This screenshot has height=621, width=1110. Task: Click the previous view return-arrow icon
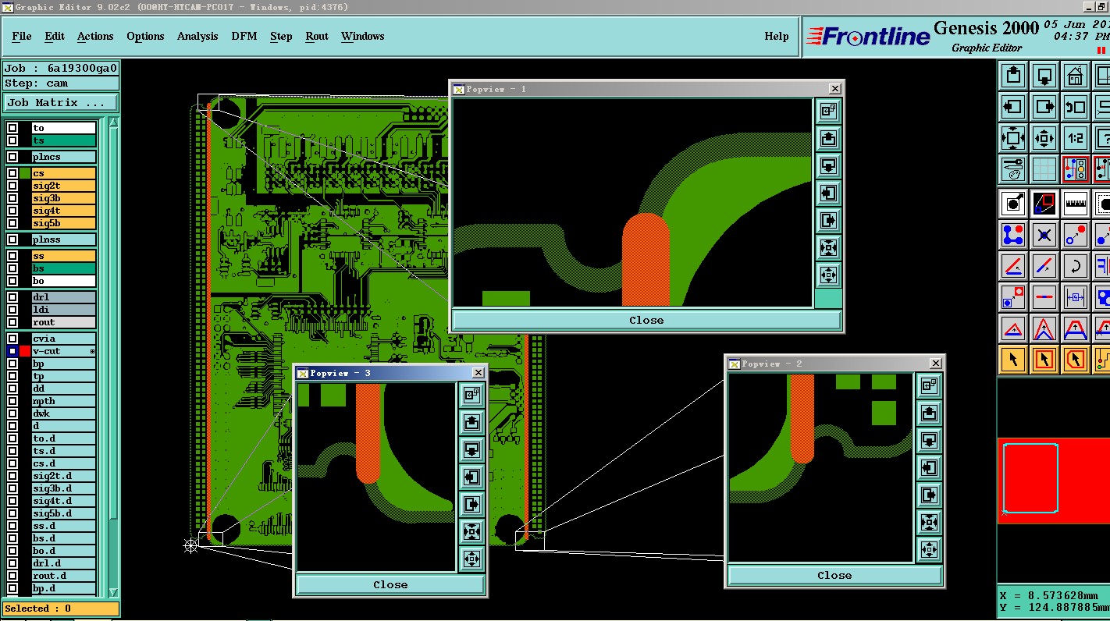click(1076, 107)
